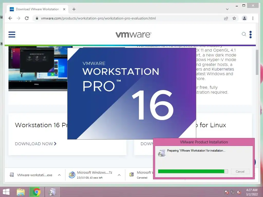Open the Microsoft Windows 7z download item
This screenshot has height=197, width=263.
(95, 175)
